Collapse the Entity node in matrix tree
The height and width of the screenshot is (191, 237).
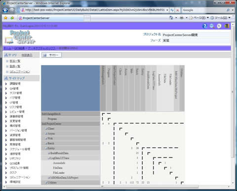[46, 148]
